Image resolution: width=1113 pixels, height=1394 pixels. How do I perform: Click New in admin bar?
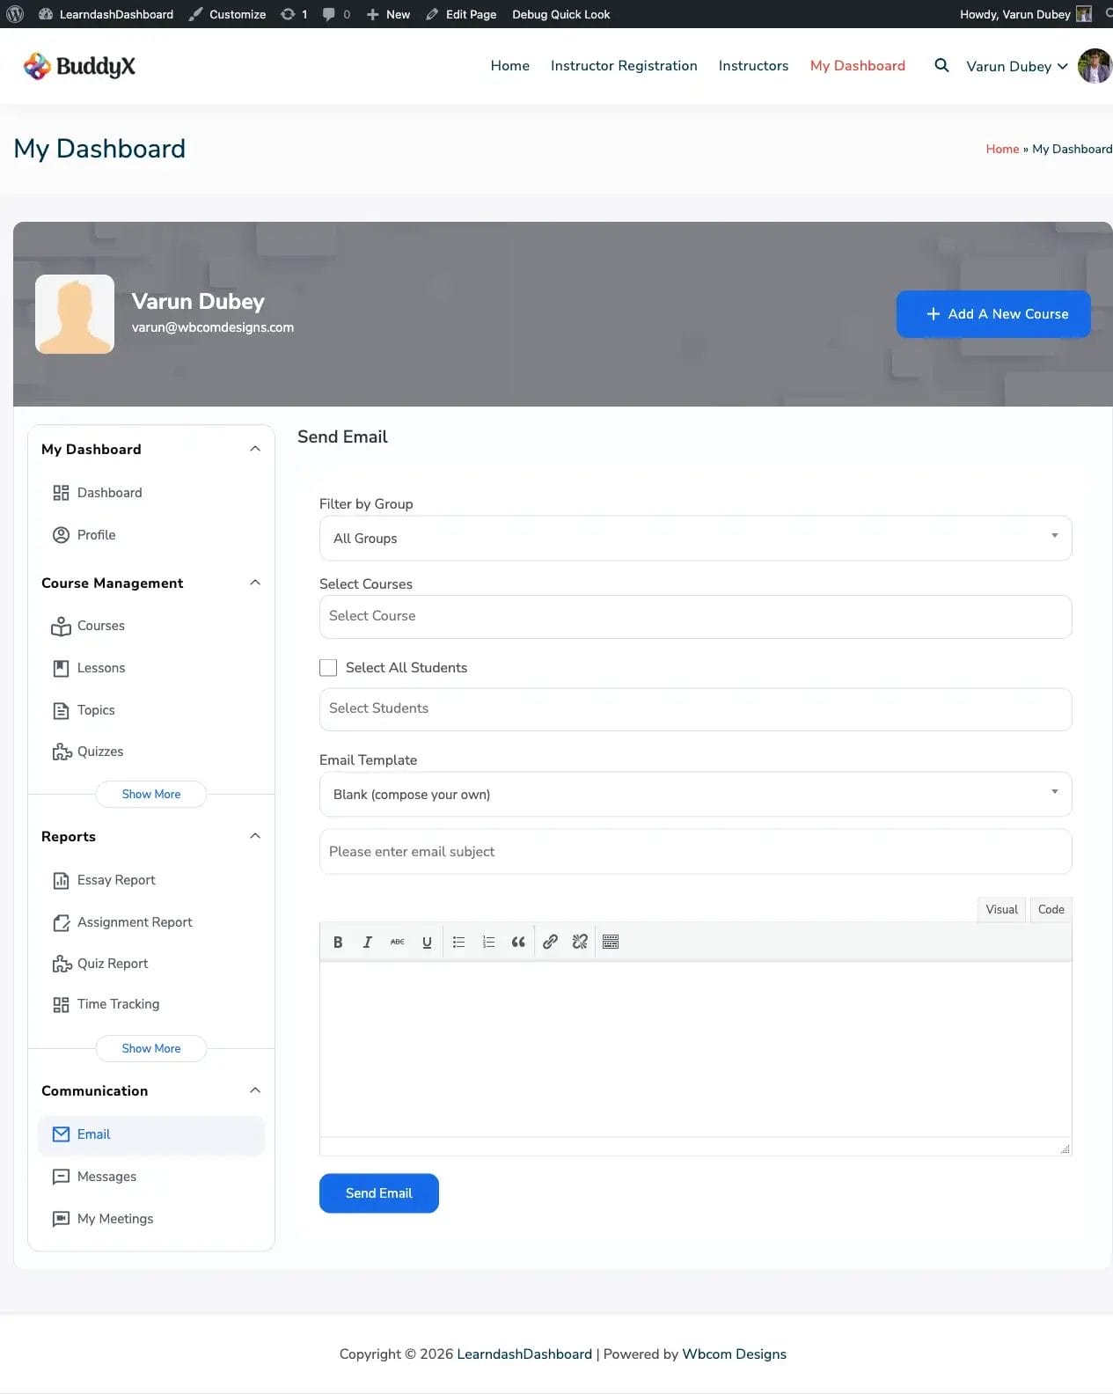[x=388, y=14]
